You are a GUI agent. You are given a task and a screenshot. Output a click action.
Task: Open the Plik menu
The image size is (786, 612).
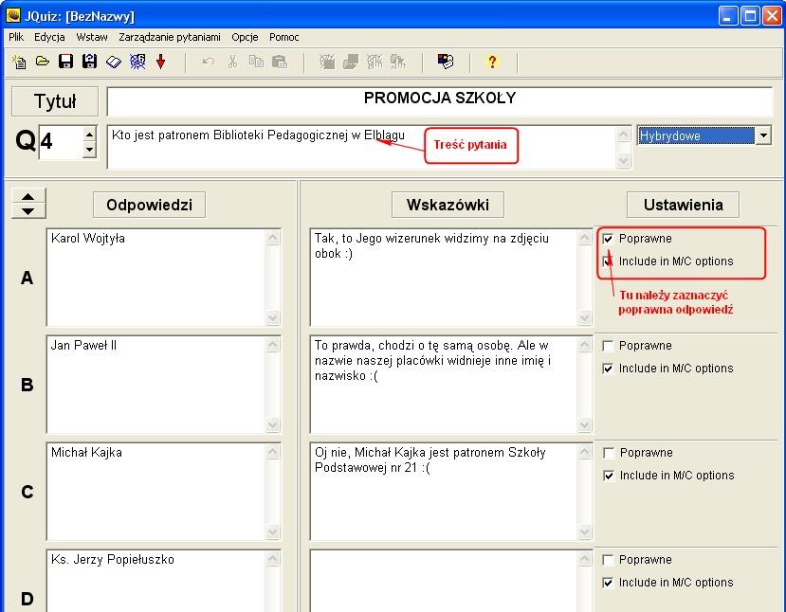16,37
